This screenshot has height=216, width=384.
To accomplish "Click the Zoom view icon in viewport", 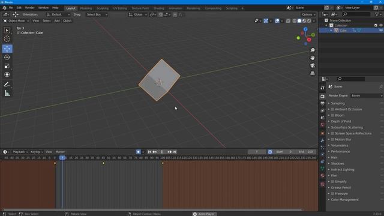I will click(x=313, y=50).
